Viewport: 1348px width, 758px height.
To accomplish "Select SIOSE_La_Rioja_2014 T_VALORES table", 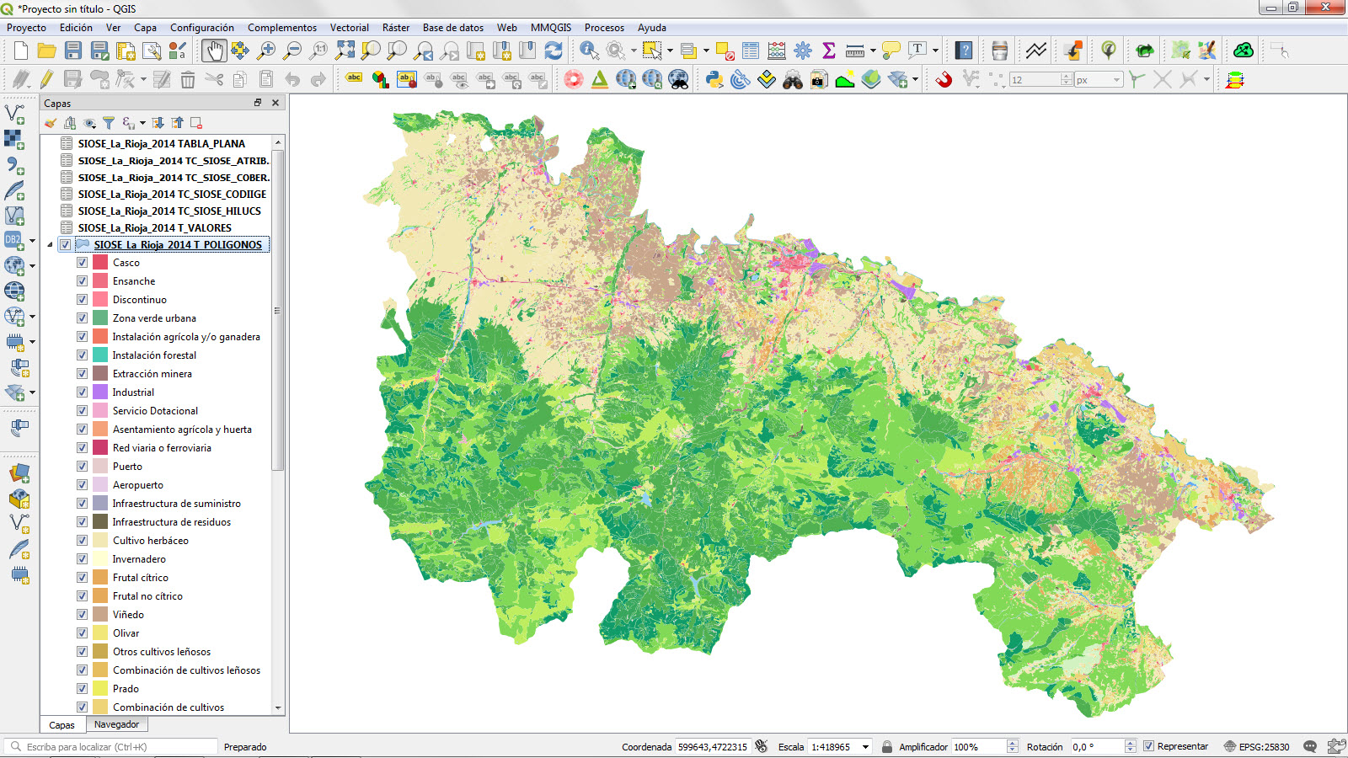I will [155, 228].
